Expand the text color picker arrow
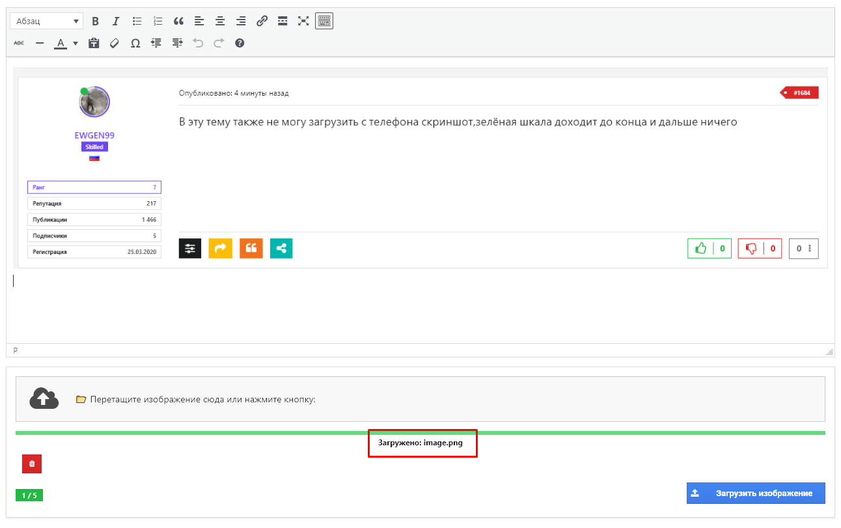This screenshot has height=528, width=841. (x=76, y=43)
